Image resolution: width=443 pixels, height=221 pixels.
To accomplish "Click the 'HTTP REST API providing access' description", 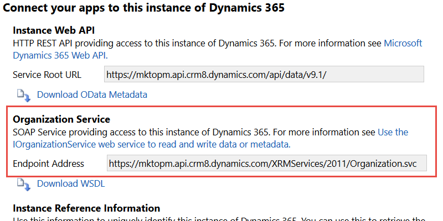I will click(197, 44).
